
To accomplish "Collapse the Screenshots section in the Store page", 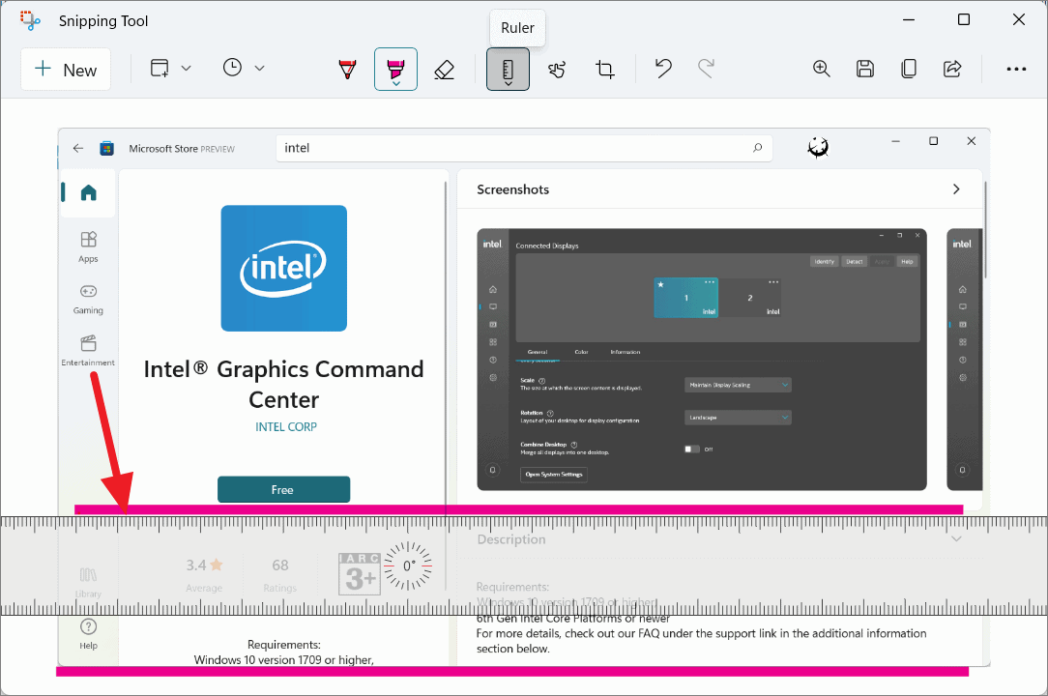I will [955, 189].
